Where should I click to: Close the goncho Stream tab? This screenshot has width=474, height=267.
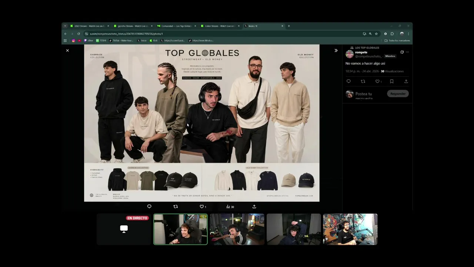tap(152, 26)
